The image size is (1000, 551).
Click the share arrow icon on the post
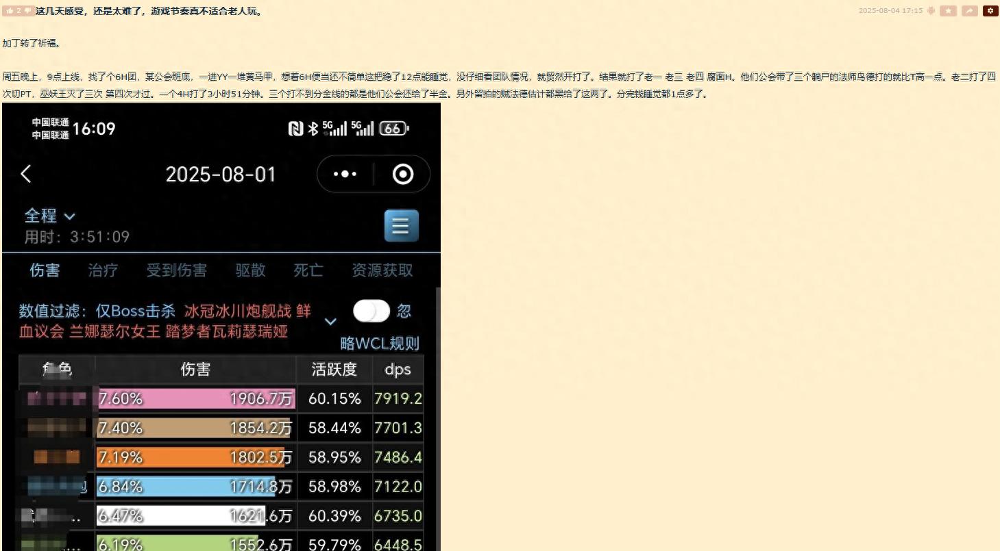pyautogui.click(x=968, y=10)
